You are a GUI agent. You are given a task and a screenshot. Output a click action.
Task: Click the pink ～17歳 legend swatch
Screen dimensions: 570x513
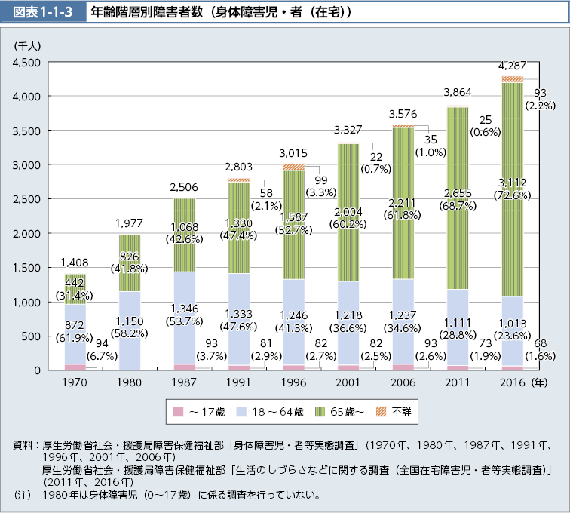[x=179, y=412]
